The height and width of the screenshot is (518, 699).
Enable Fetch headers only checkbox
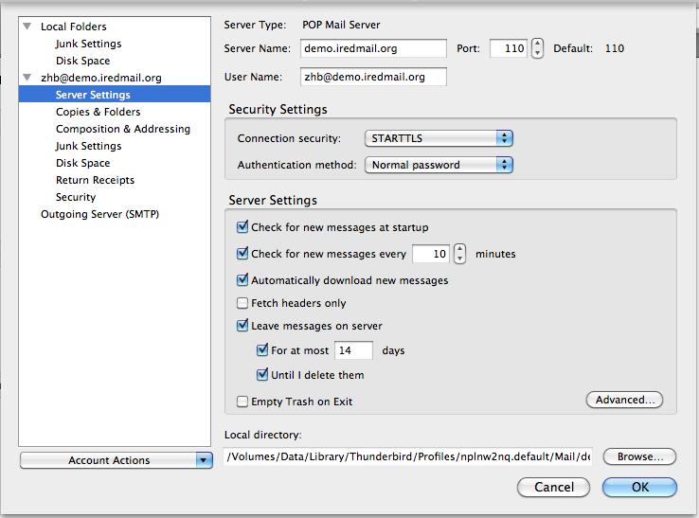tap(242, 303)
